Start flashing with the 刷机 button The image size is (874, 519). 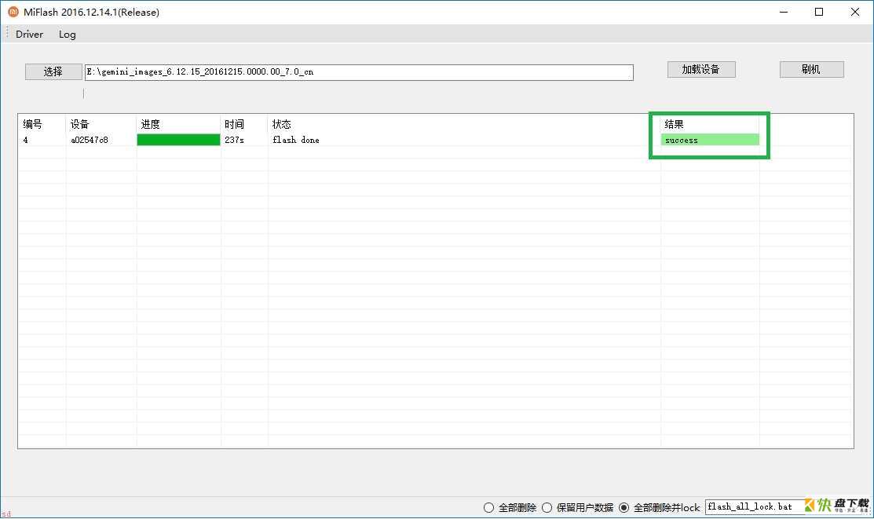click(811, 69)
